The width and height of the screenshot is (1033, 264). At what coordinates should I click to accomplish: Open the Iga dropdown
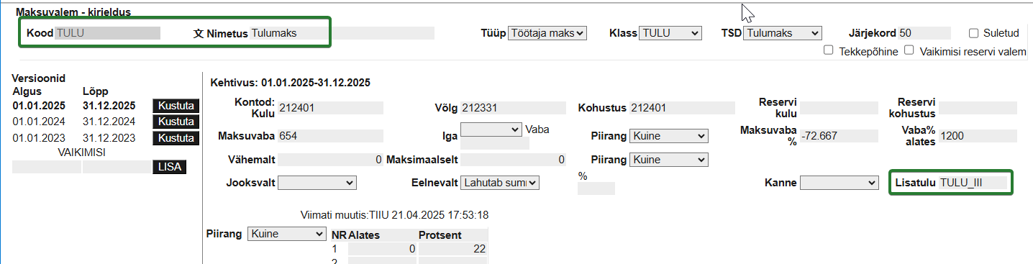[491, 129]
